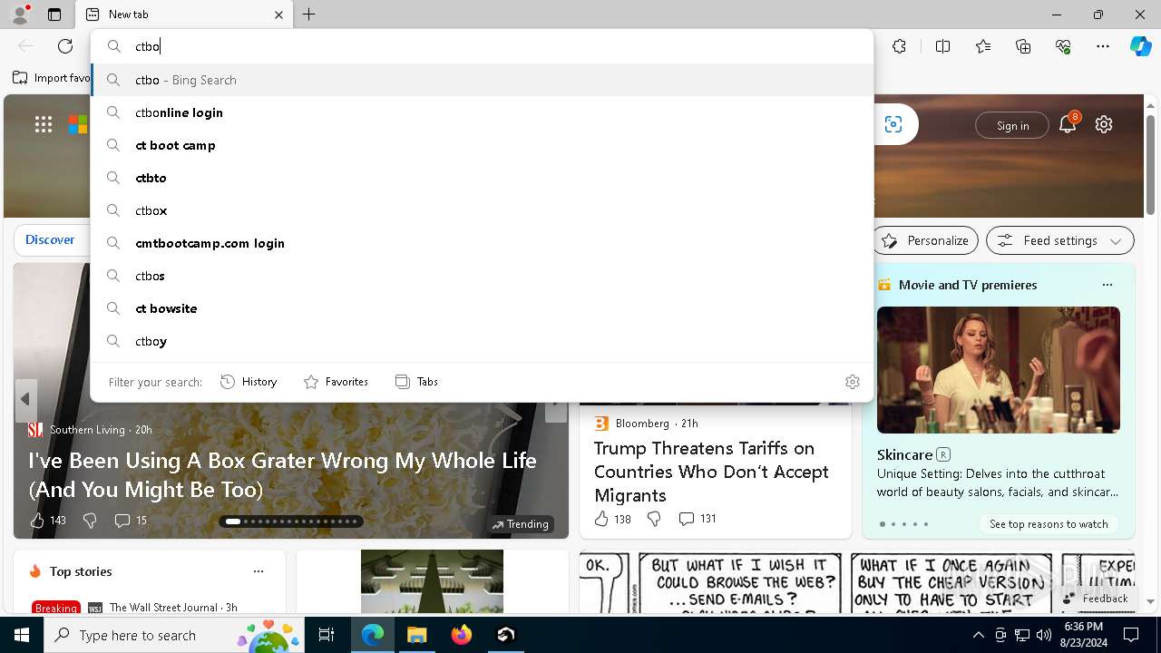Viewport: 1161px width, 653px height.
Task: Click into the address bar text field
Action: pyautogui.click(x=482, y=46)
